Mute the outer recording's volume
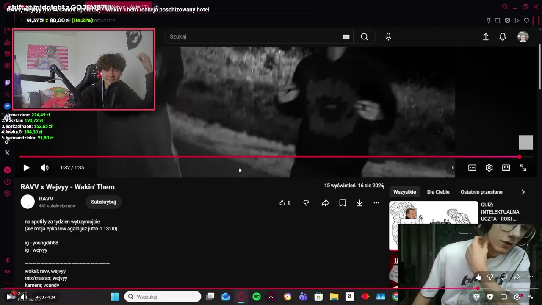 [x=24, y=297]
